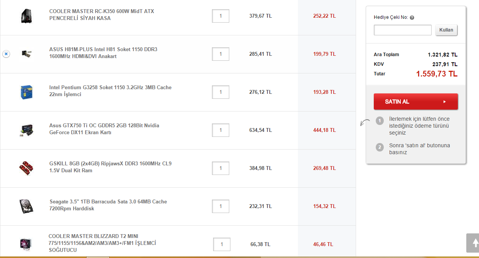Open the Intel Pentium G3258 product link
The height and width of the screenshot is (258, 479).
[x=110, y=91]
